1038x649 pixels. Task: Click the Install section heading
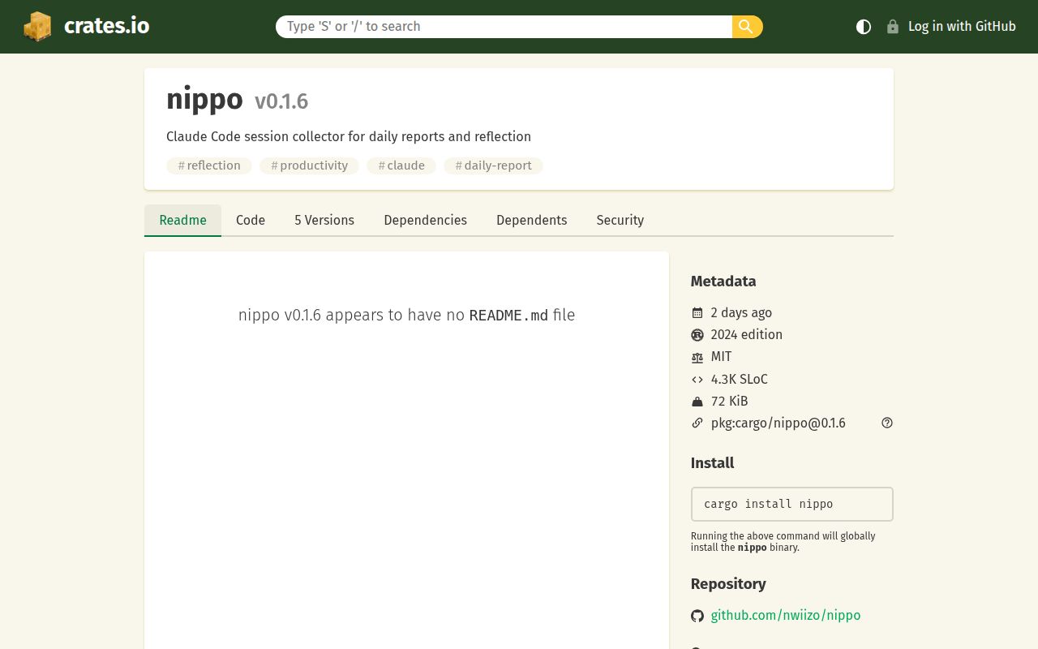pos(712,463)
